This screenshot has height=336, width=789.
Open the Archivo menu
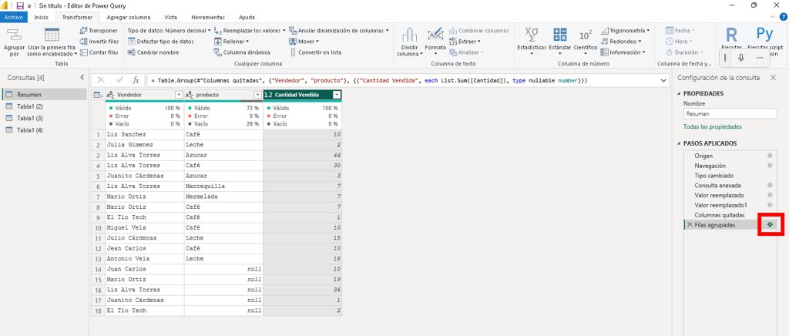pos(15,16)
